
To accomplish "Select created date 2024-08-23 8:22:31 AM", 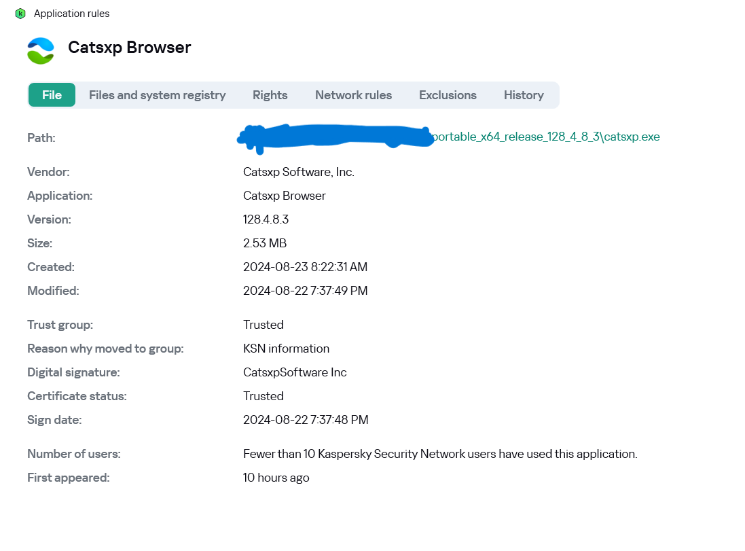I will 305,267.
